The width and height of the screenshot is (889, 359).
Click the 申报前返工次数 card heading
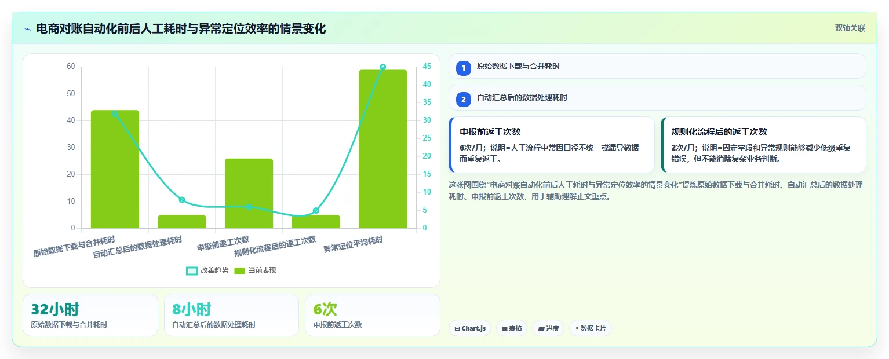click(x=490, y=132)
